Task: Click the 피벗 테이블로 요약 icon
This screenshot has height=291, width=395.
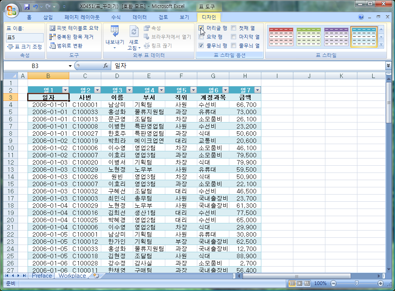Action: (x=52, y=28)
